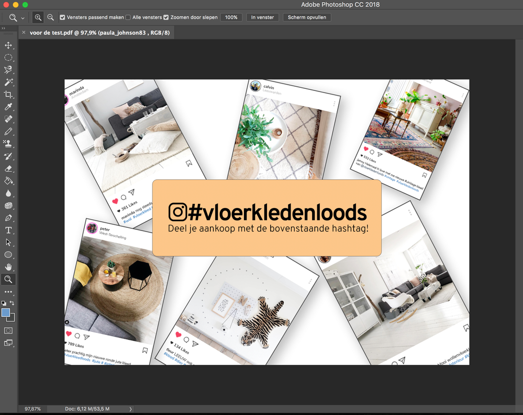The image size is (523, 415).
Task: Switch to the 'voor de test.pdf' document tab
Action: pyautogui.click(x=99, y=32)
